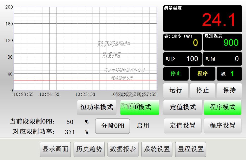
Task: Activate 程序模式 program mode
Action: (223, 107)
